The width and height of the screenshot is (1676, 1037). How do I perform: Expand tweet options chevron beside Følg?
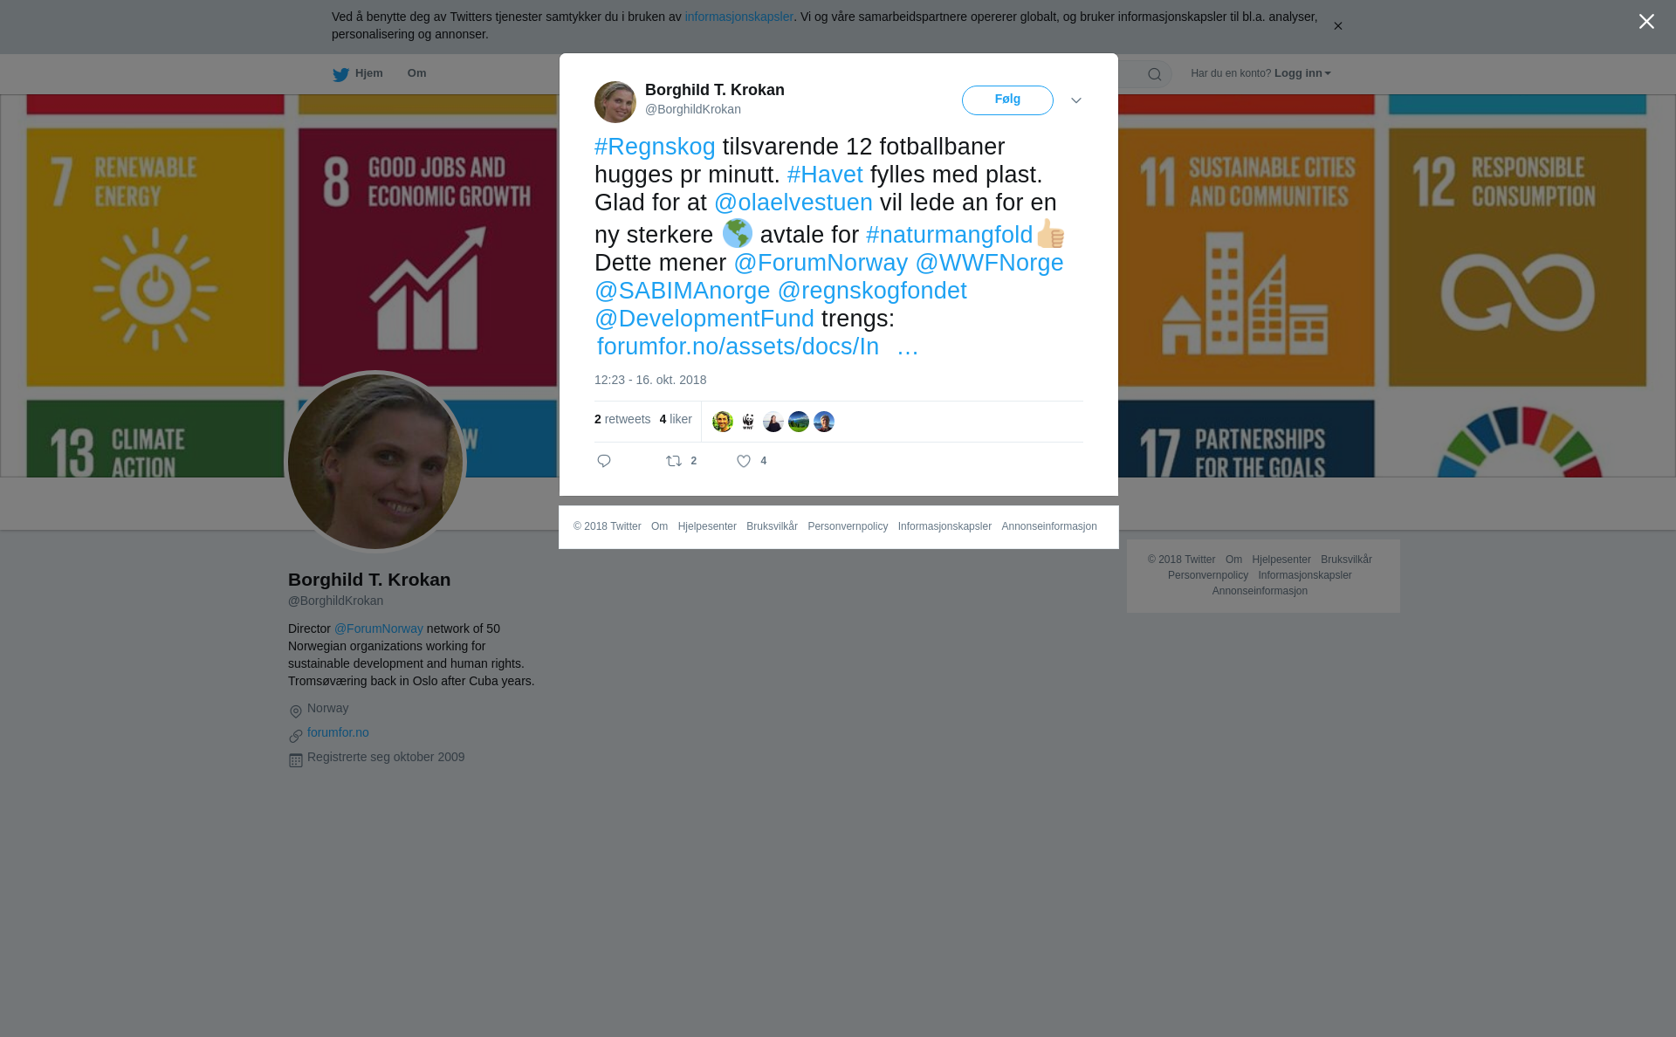point(1076,100)
